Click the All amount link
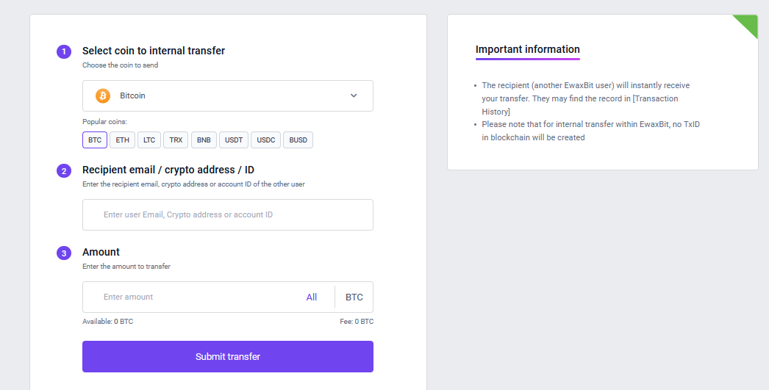 (312, 297)
